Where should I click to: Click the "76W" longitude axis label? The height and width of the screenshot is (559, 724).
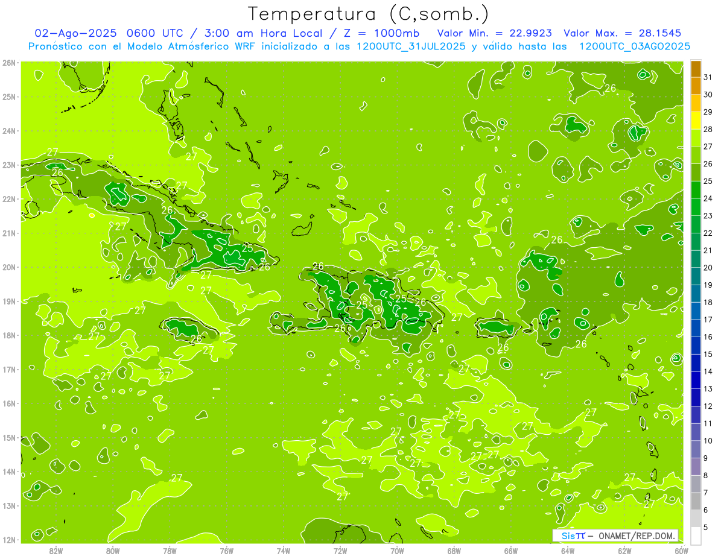pyautogui.click(x=227, y=551)
